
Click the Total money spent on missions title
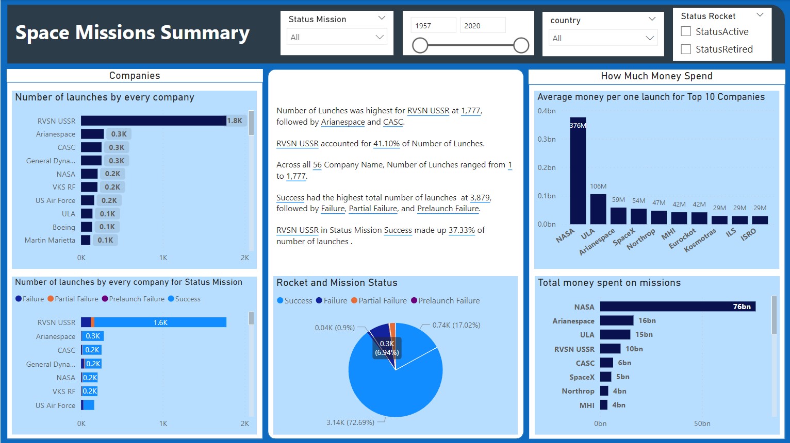click(609, 283)
